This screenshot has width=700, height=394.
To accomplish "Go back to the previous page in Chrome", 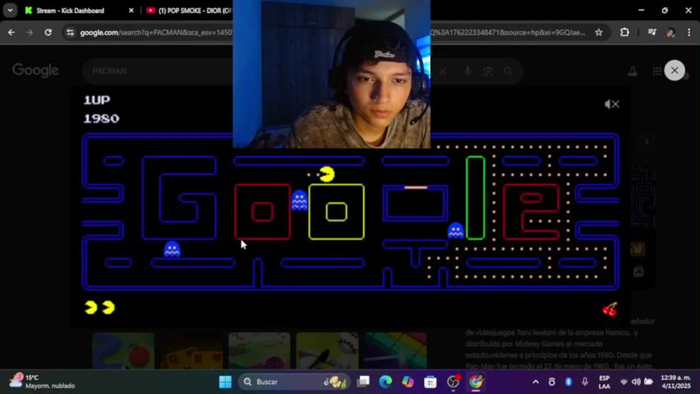I will 12,32.
